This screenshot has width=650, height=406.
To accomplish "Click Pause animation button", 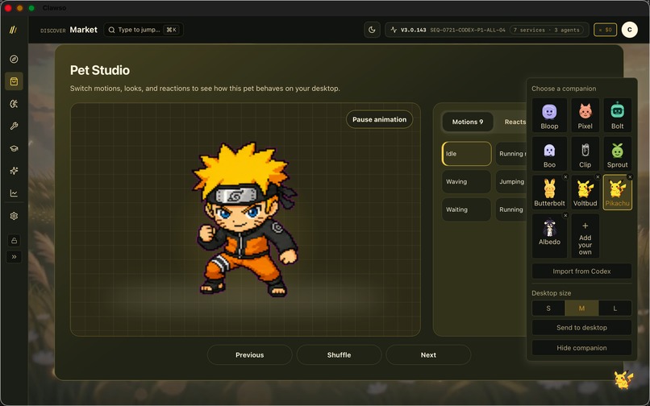I will [379, 119].
